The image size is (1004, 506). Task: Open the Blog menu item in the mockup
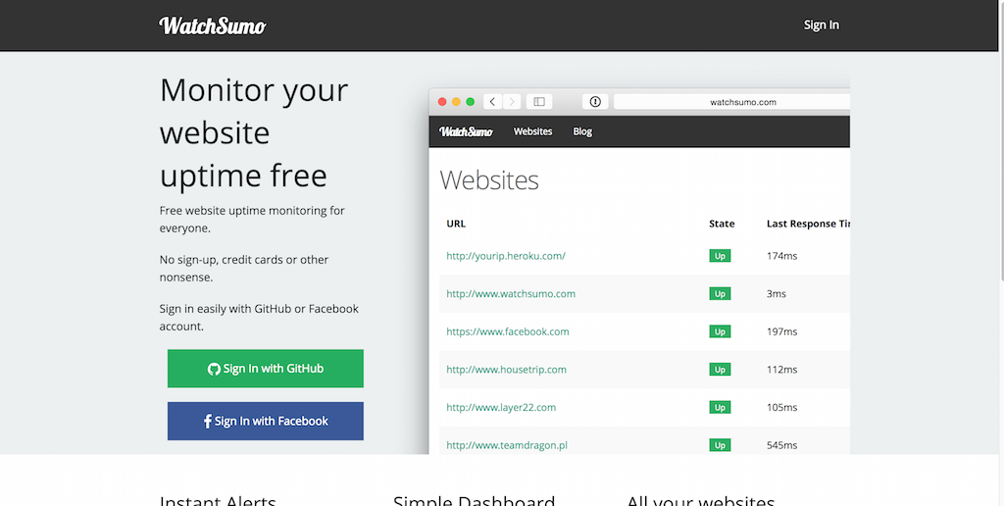click(582, 131)
